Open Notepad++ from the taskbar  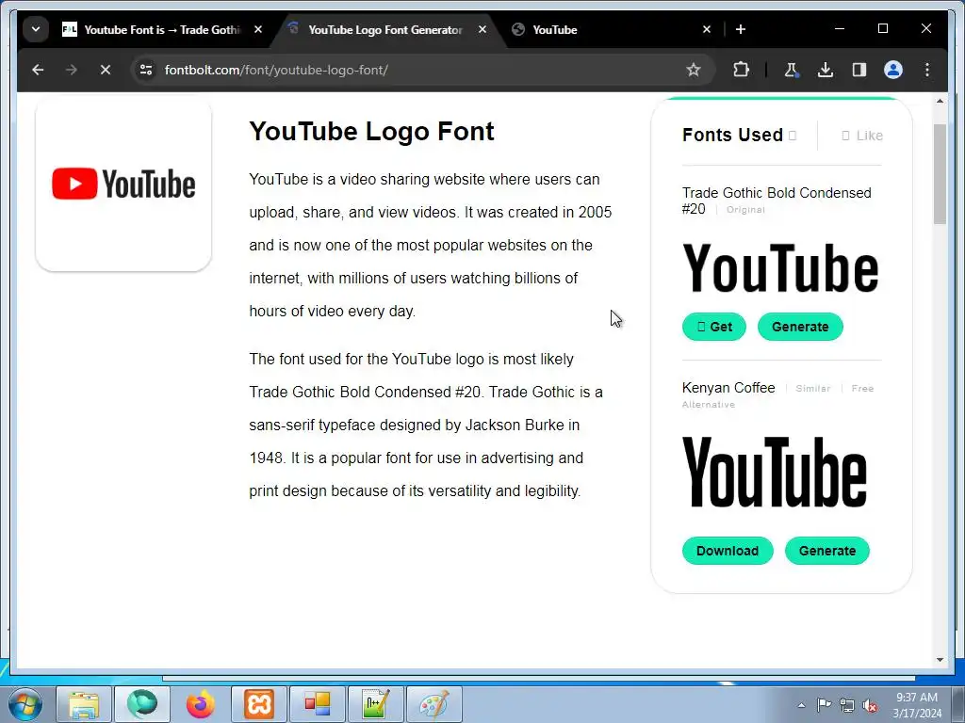pyautogui.click(x=376, y=704)
